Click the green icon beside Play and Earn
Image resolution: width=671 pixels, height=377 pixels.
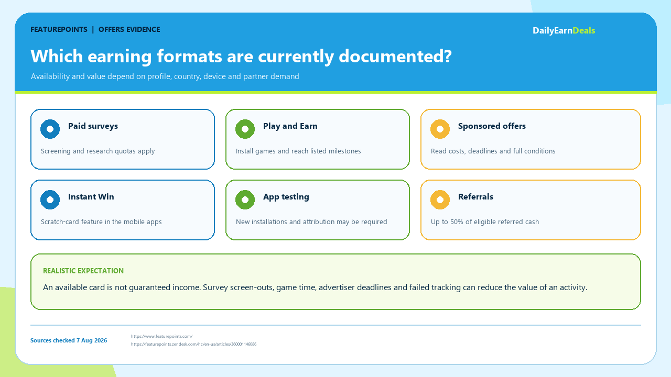coord(245,129)
